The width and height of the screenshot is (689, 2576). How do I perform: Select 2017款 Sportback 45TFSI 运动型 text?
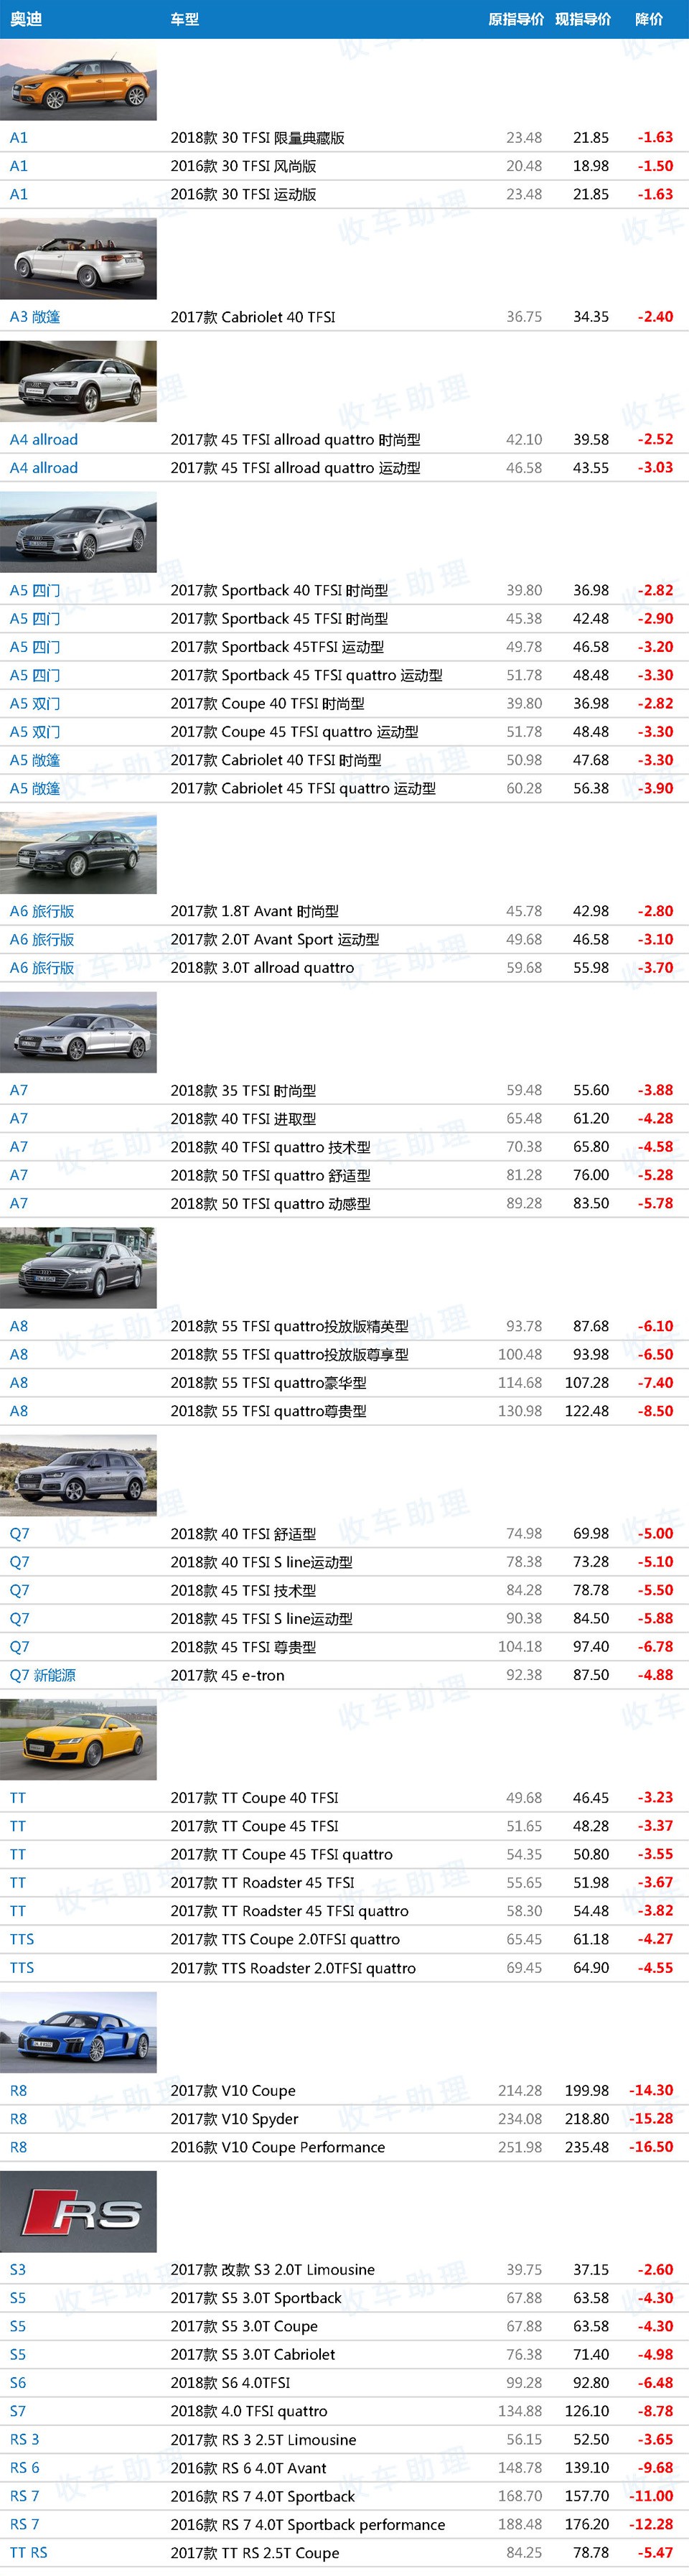pos(277,648)
